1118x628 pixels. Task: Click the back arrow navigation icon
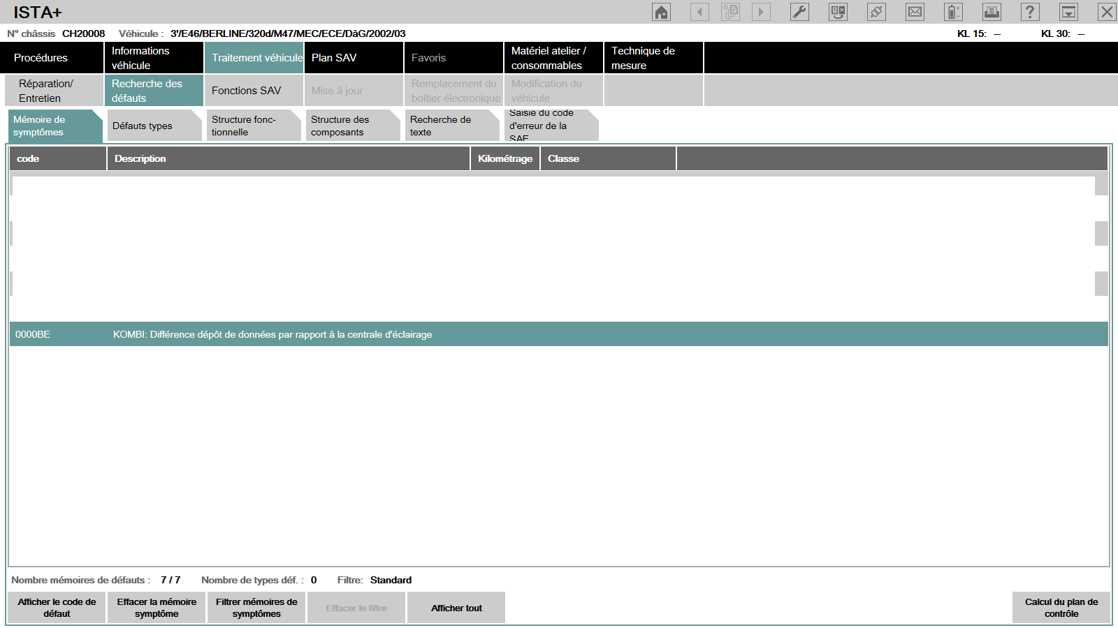(699, 12)
